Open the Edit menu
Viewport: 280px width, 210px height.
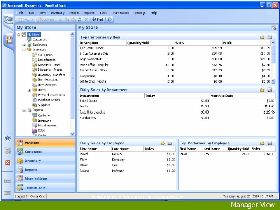click(x=31, y=12)
